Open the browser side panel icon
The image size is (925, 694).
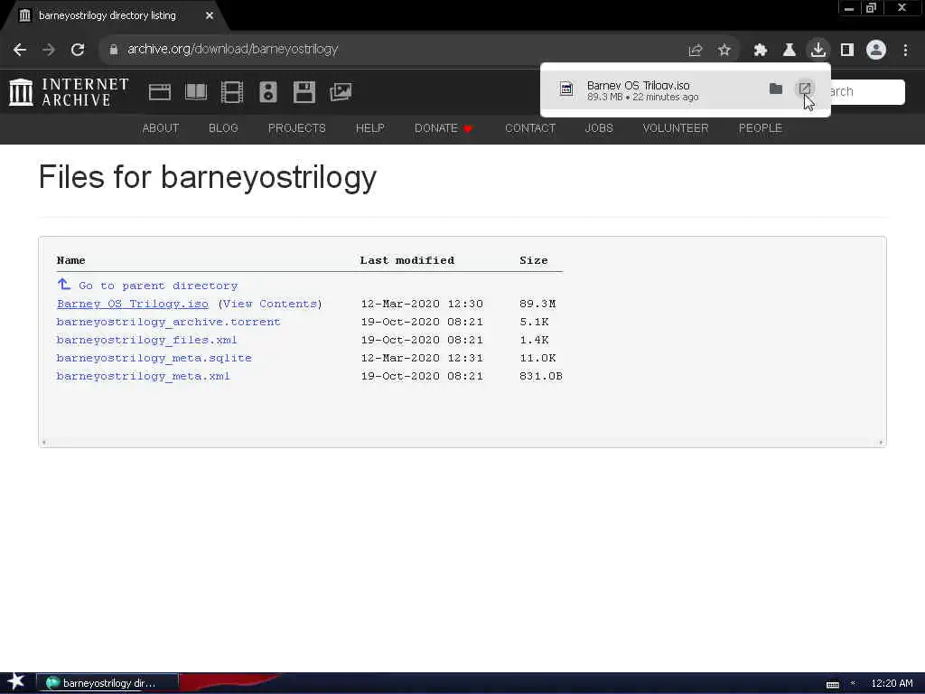pyautogui.click(x=847, y=51)
